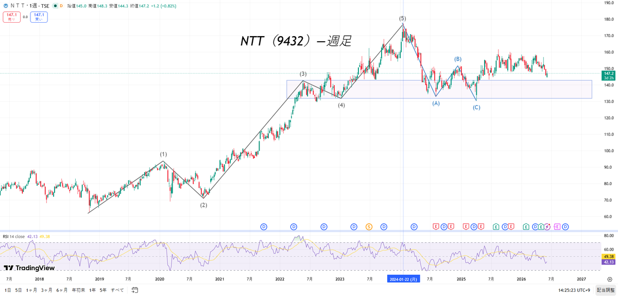Click the 始値145.0 open value
This screenshot has height=296, width=618.
pyautogui.click(x=77, y=5)
